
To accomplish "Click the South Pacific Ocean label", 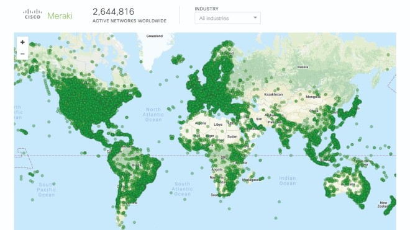I will pyautogui.click(x=47, y=190).
